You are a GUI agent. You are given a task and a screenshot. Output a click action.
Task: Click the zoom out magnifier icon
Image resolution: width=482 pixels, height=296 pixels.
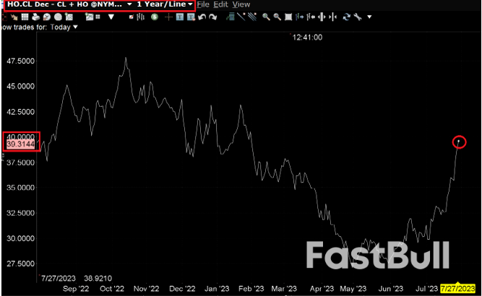[x=277, y=17]
